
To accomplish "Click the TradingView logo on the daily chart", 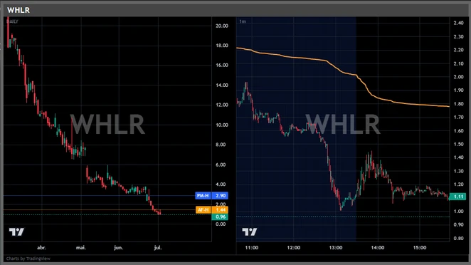I will point(16,232).
